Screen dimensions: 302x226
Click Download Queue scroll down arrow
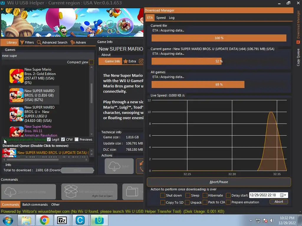coord(91,154)
